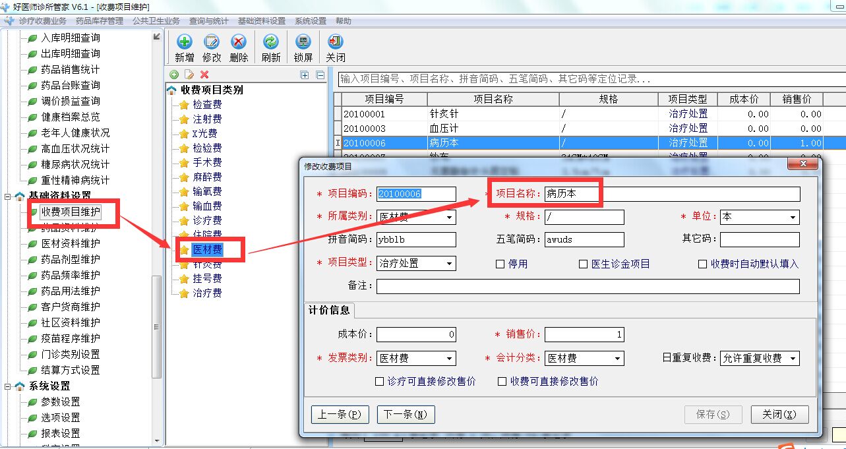Image resolution: width=846 pixels, height=449 pixels.
Task: Click the leaf icon beside 药品销售统计
Action: coord(32,70)
